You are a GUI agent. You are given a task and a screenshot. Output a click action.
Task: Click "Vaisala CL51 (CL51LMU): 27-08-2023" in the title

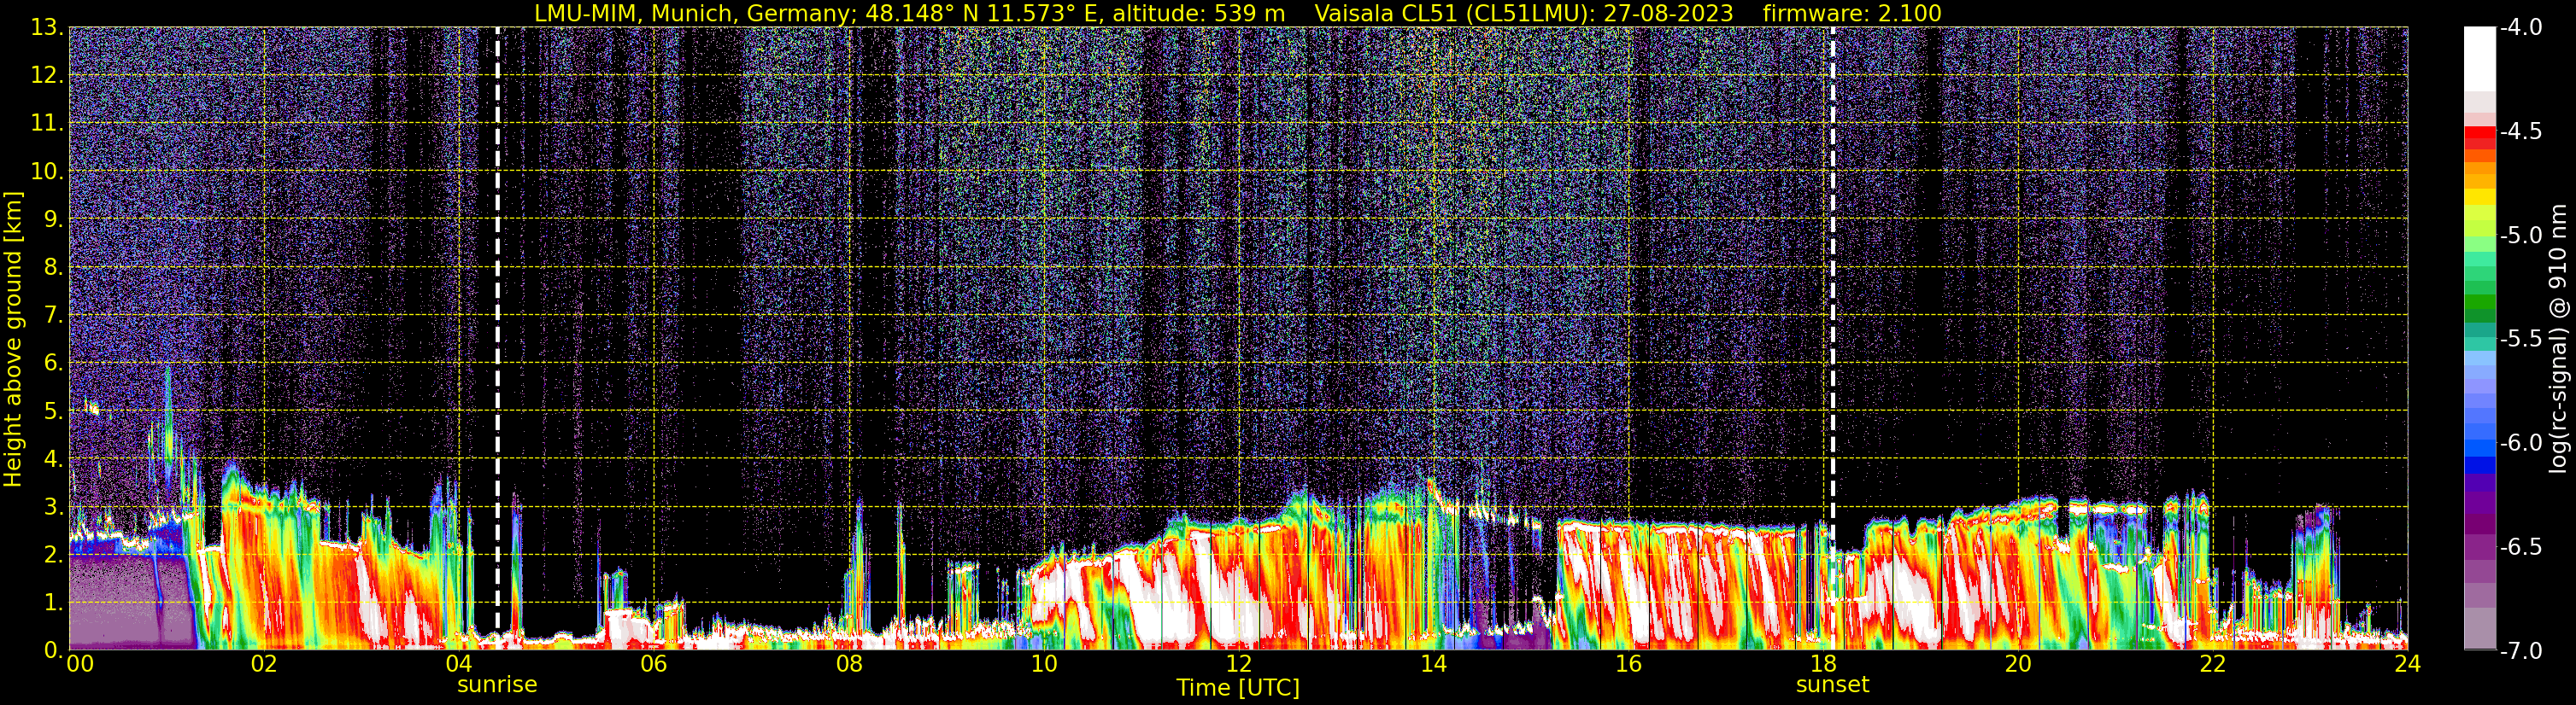[x=1523, y=13]
